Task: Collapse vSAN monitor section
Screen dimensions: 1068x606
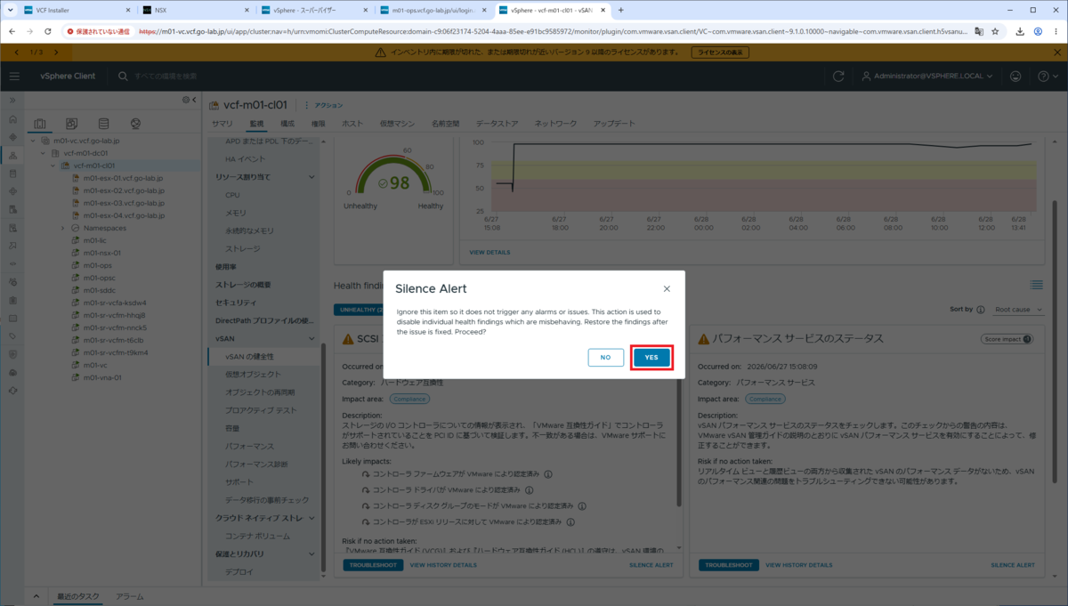Action: pos(311,339)
